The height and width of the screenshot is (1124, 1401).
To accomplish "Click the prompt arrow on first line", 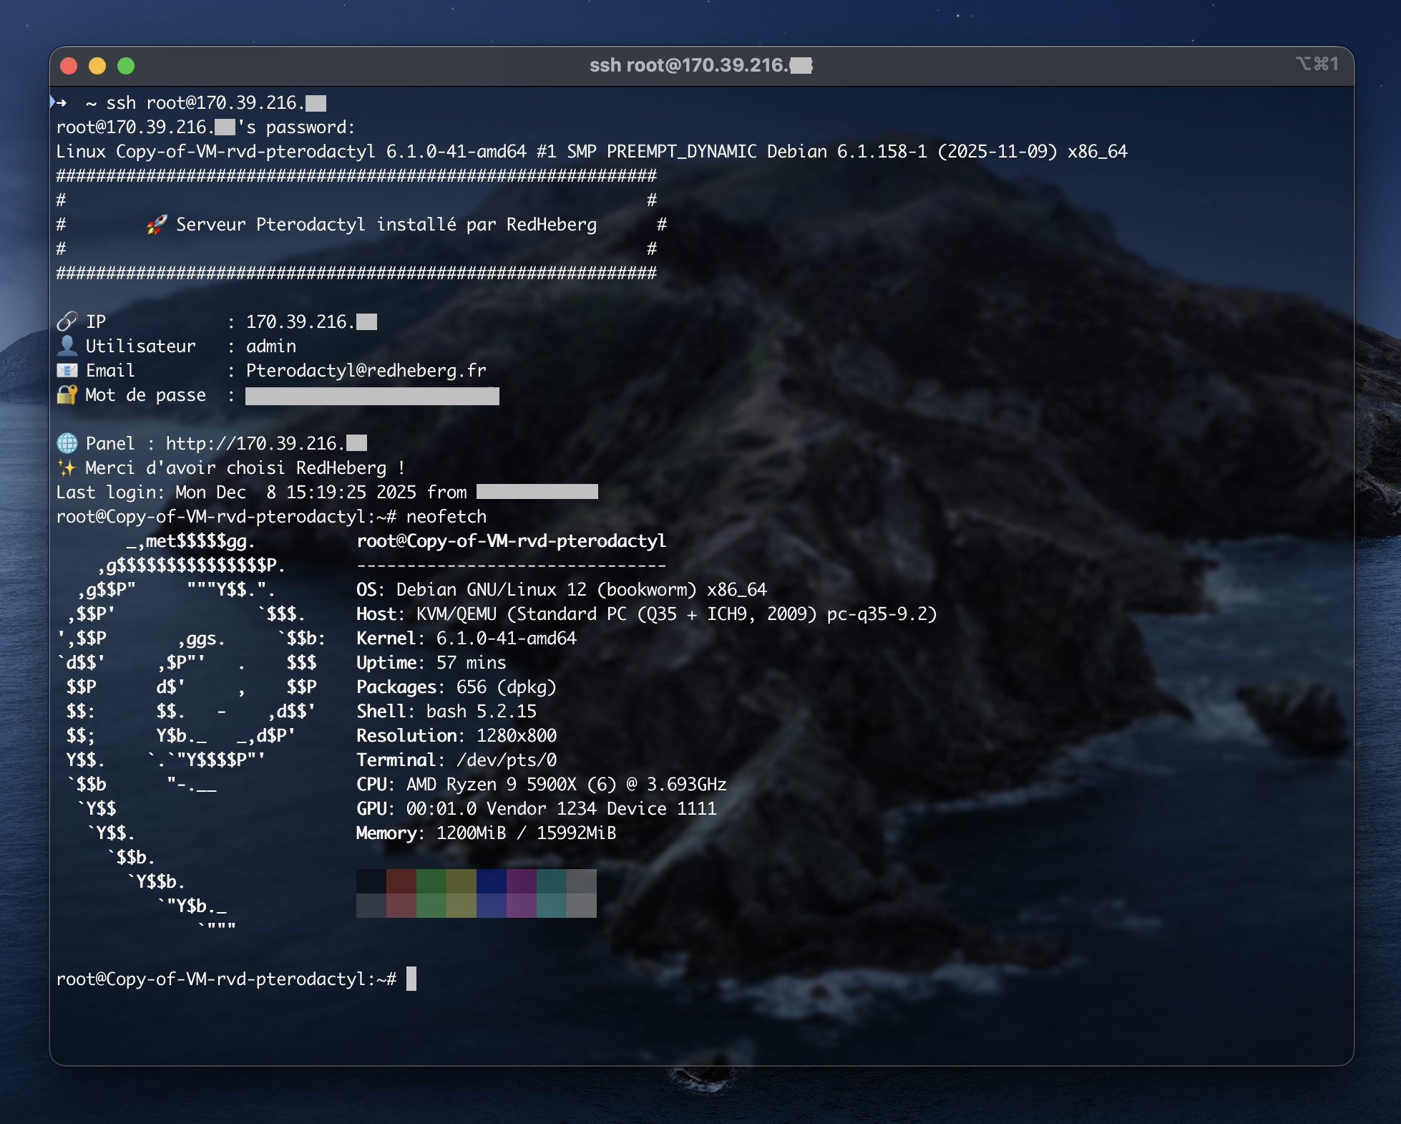I will tap(60, 103).
